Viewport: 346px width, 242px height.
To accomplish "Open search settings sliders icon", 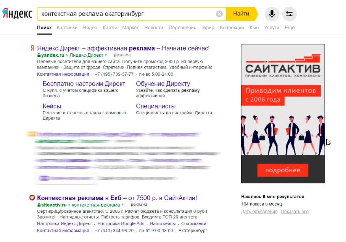I will pos(289,14).
